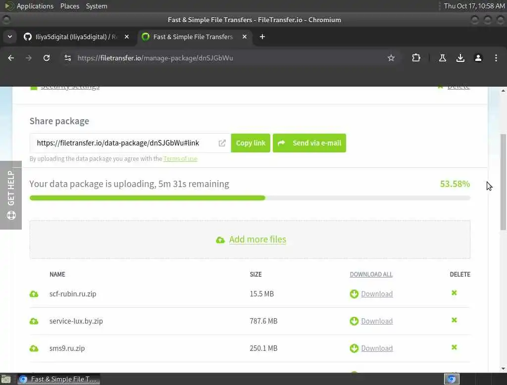Click the Copy link button
507x385 pixels.
click(251, 143)
